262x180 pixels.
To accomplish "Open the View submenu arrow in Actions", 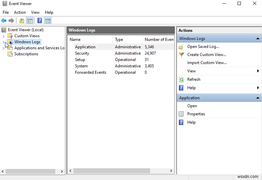I will coord(258,71).
